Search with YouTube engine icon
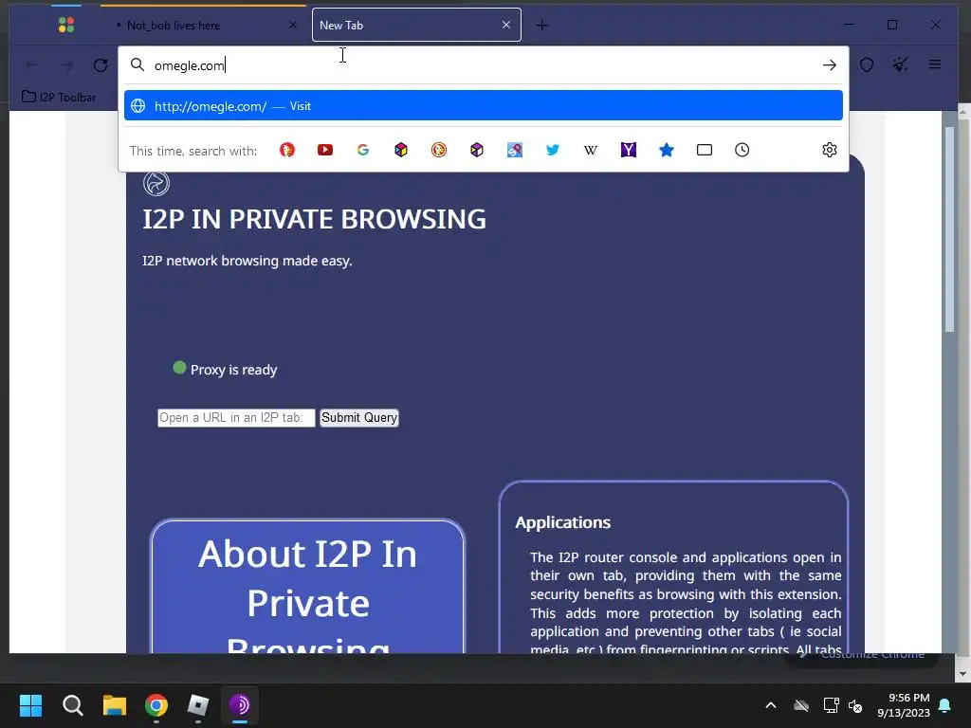This screenshot has width=971, height=728. [325, 150]
